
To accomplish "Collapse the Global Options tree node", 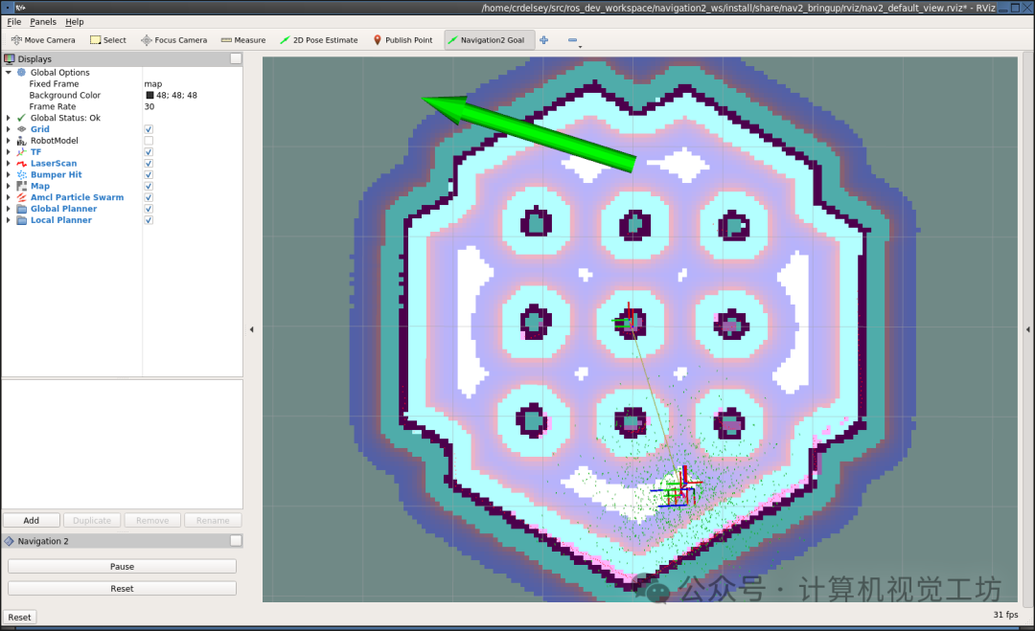I will coord(9,73).
